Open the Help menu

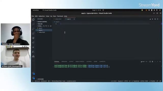coord(65,16)
